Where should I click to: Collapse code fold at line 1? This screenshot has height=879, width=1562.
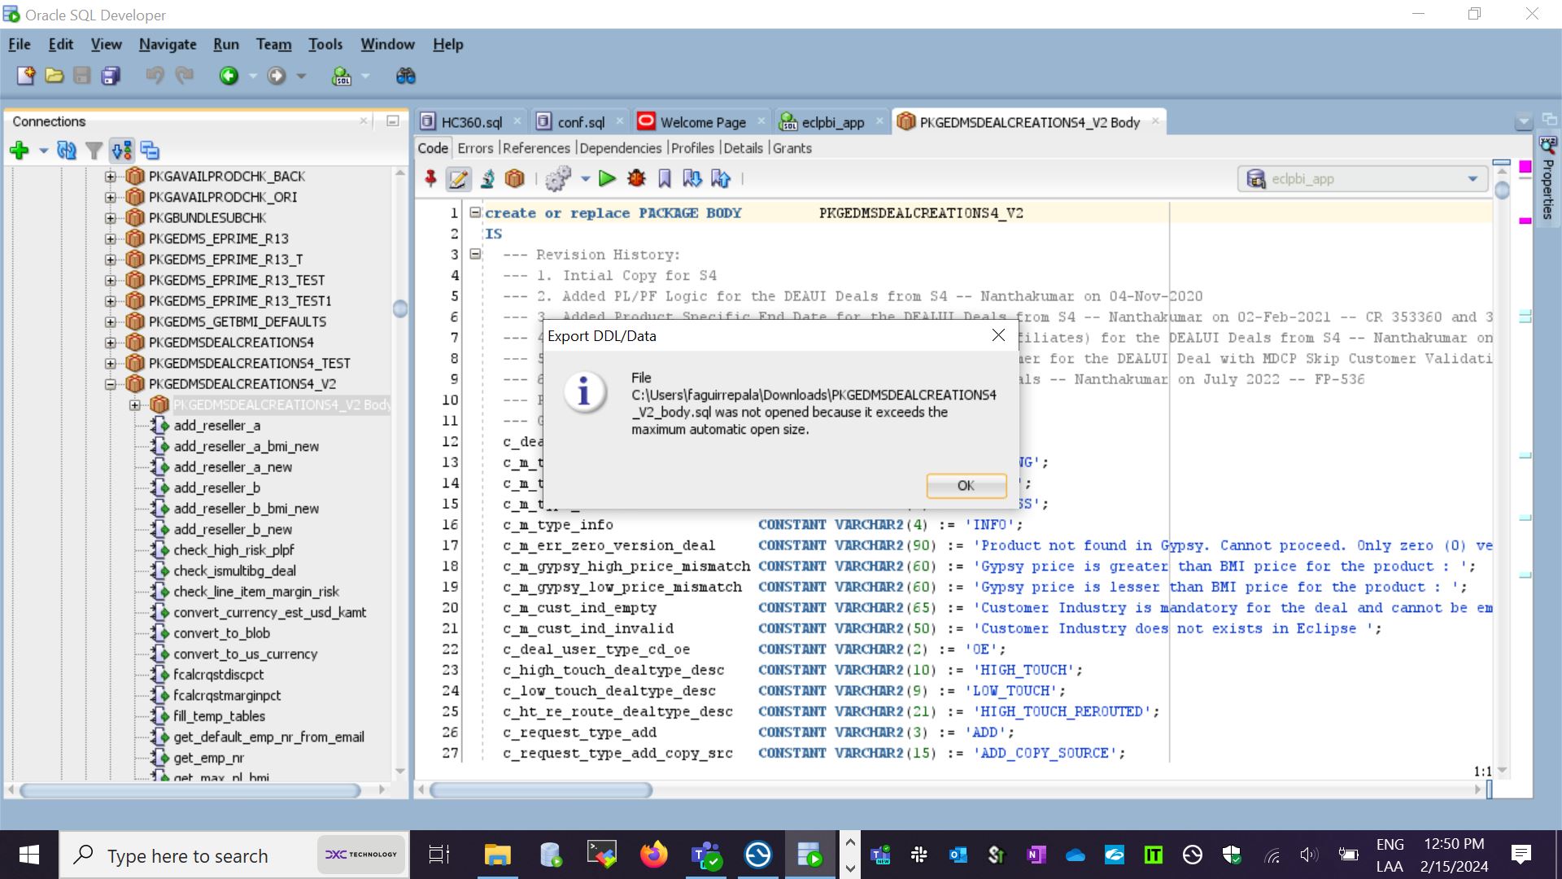pyautogui.click(x=475, y=212)
